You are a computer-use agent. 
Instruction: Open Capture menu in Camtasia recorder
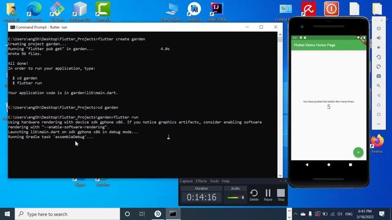coord(186,181)
